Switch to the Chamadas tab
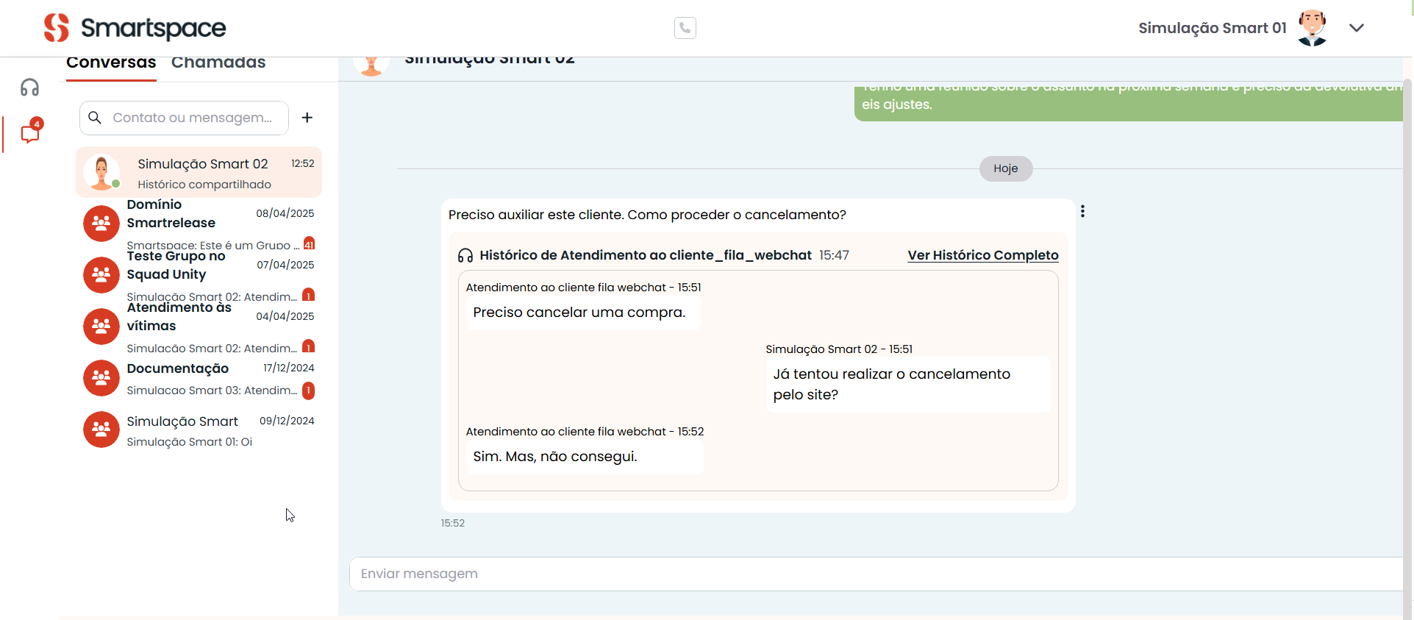Viewport: 1414px width, 620px height. point(218,63)
